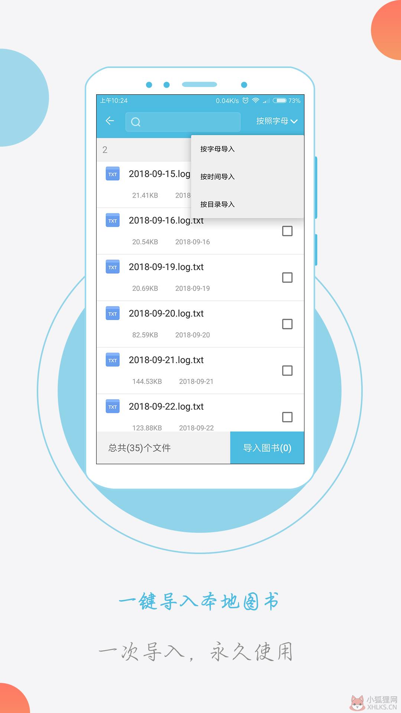Collapse the 按照字母 sort dropdown
The width and height of the screenshot is (401, 713).
277,121
